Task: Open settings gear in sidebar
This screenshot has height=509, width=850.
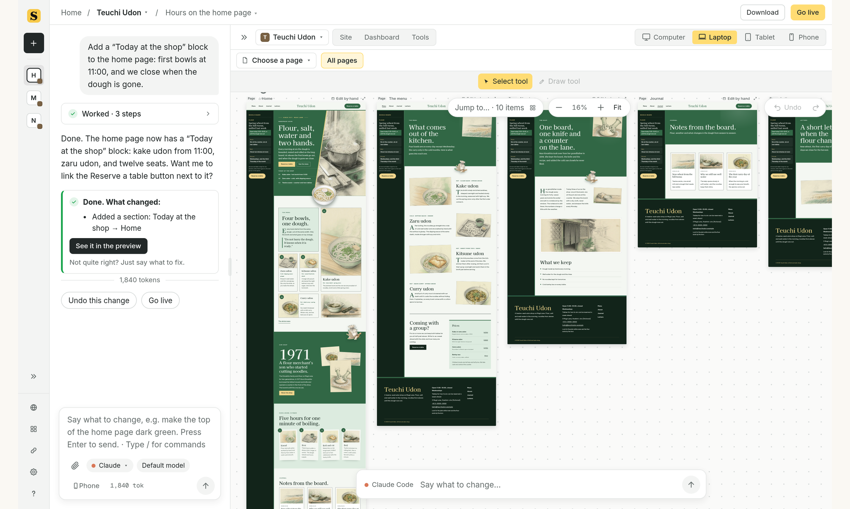Action: pos(33,472)
